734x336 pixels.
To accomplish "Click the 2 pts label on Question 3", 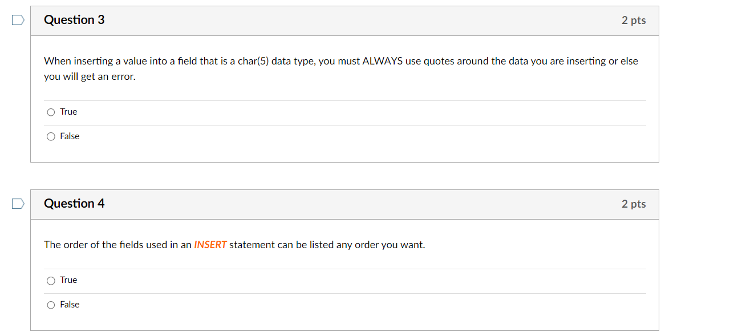I will coord(634,19).
